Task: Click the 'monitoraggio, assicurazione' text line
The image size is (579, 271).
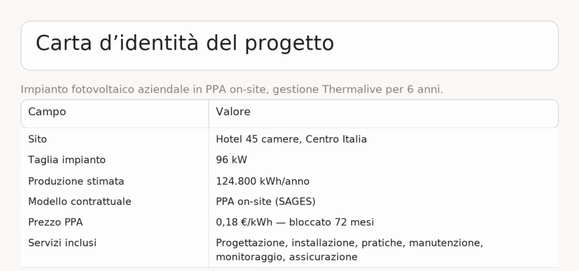Action: tap(287, 257)
